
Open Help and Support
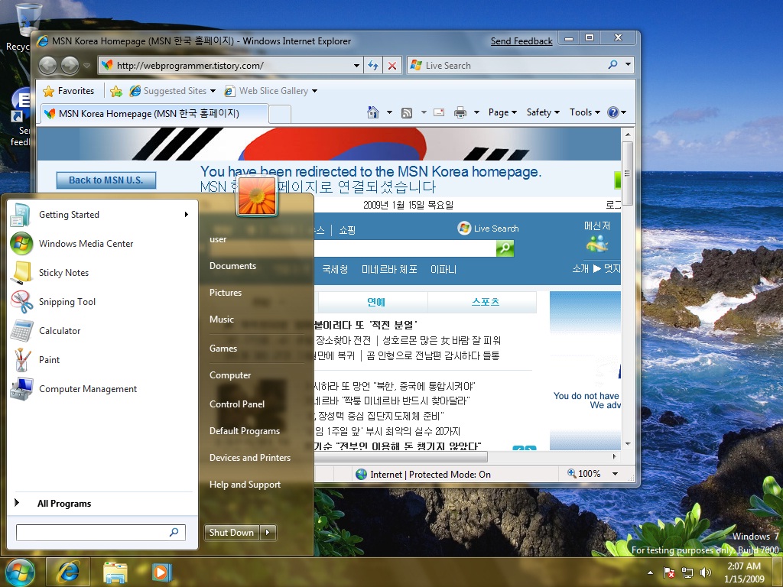pyautogui.click(x=245, y=485)
